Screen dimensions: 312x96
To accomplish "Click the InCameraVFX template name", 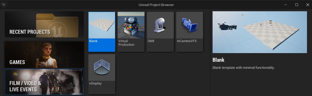I will point(187,41).
